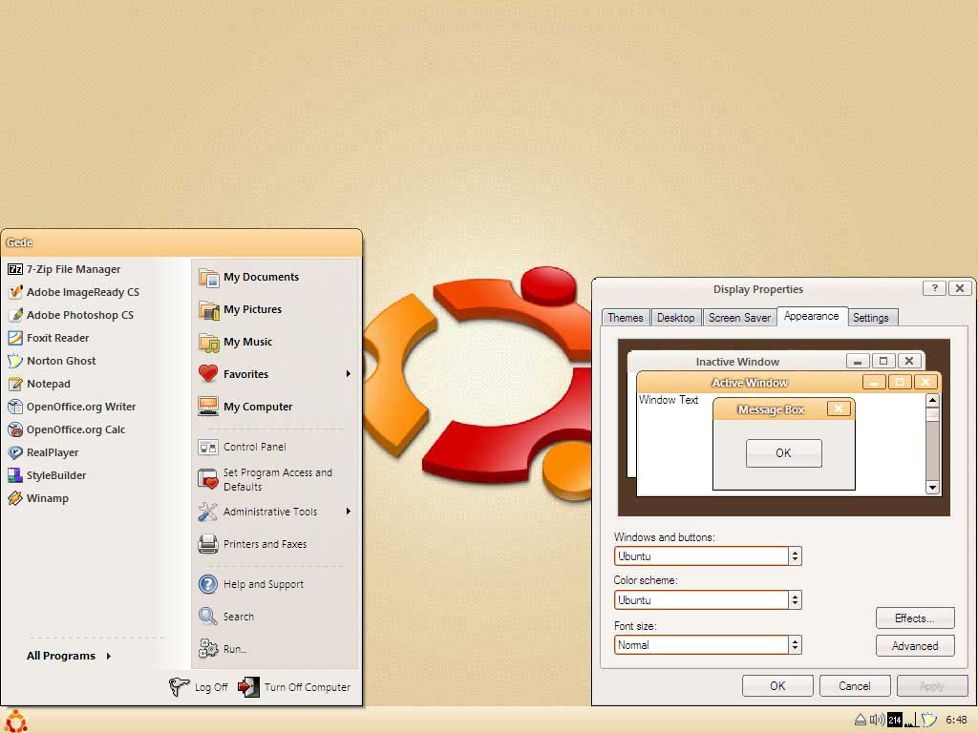Screen dimensions: 978x733
Task: Click the Log Off icon
Action: pos(179,686)
